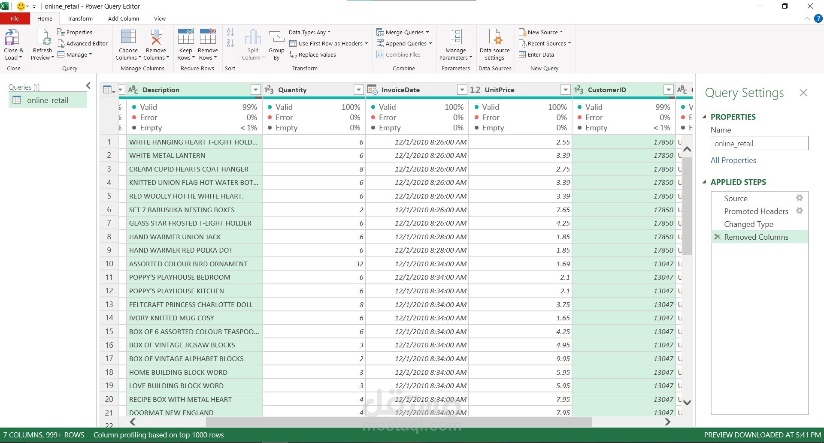Open the Help question mark icon

(x=818, y=18)
